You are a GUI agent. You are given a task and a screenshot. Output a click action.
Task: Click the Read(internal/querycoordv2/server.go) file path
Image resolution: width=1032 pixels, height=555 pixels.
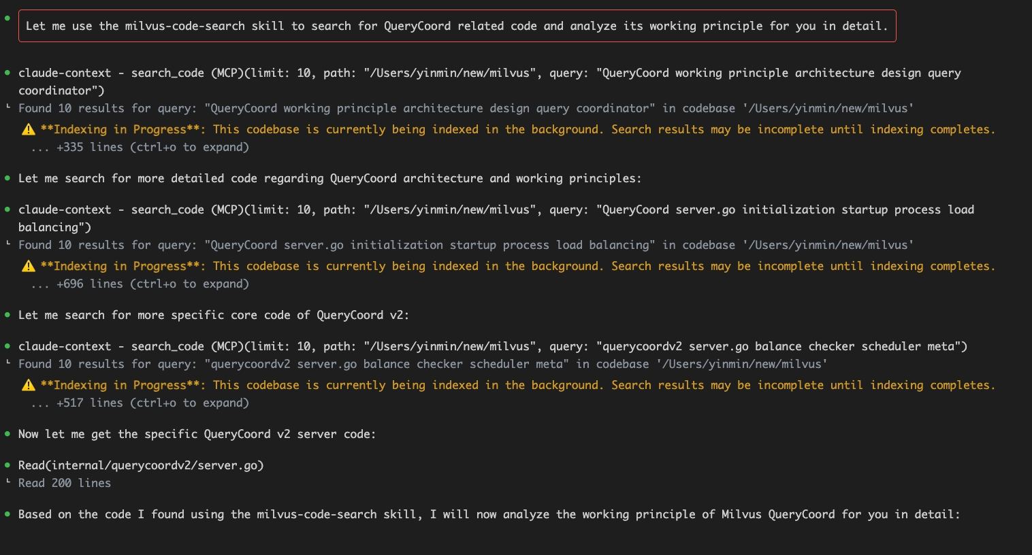[140, 465]
